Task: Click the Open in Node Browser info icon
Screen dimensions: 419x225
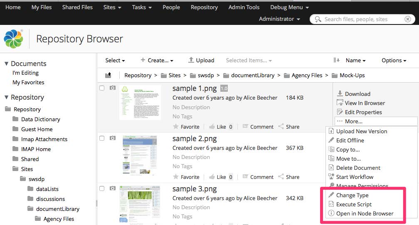Action: [331, 213]
